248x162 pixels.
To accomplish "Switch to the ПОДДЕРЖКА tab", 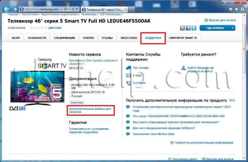I will (153, 38).
